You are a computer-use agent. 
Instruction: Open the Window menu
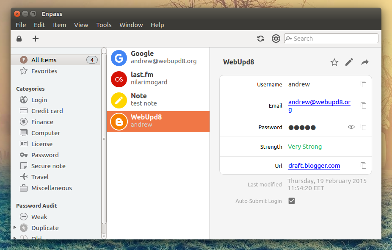pyautogui.click(x=131, y=25)
